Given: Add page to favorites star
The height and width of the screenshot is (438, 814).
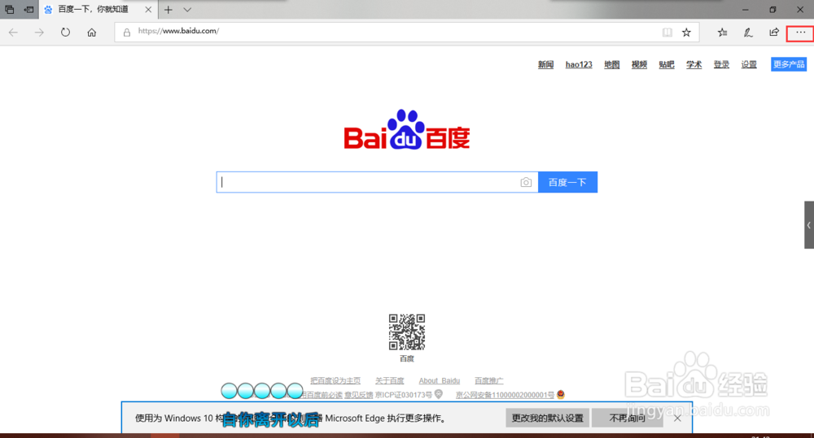Looking at the screenshot, I should (686, 33).
